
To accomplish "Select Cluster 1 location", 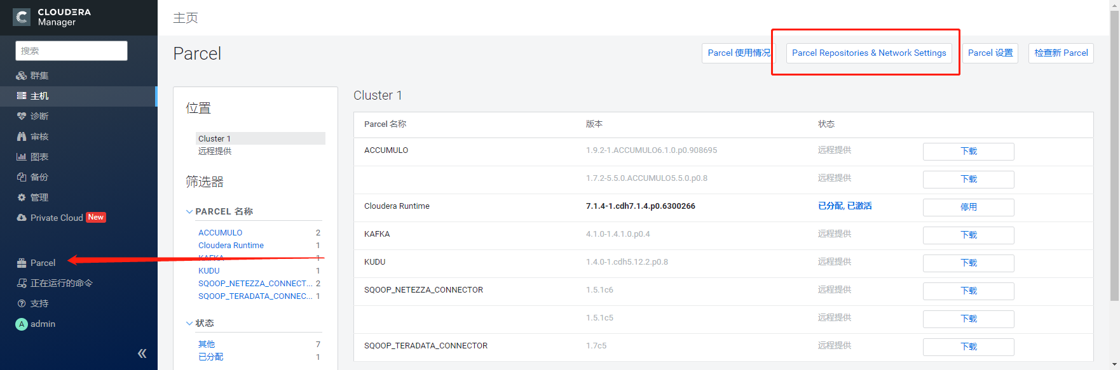I will [x=261, y=138].
